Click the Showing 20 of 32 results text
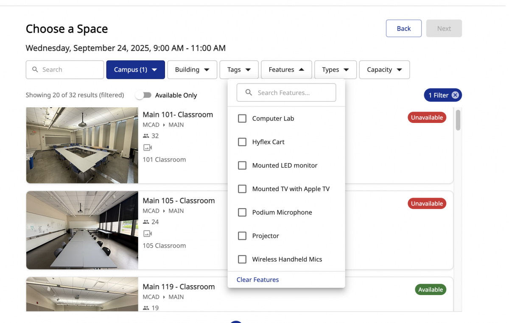Image resolution: width=509 pixels, height=323 pixels. [x=75, y=95]
